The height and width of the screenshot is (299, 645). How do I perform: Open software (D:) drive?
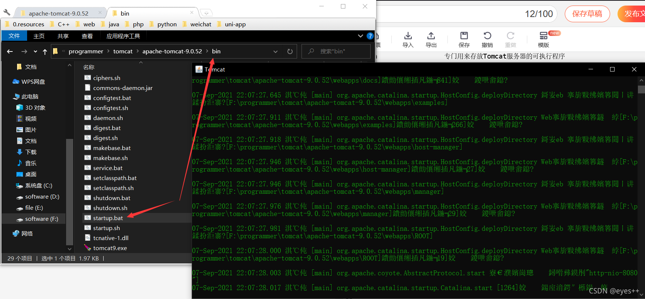point(38,196)
